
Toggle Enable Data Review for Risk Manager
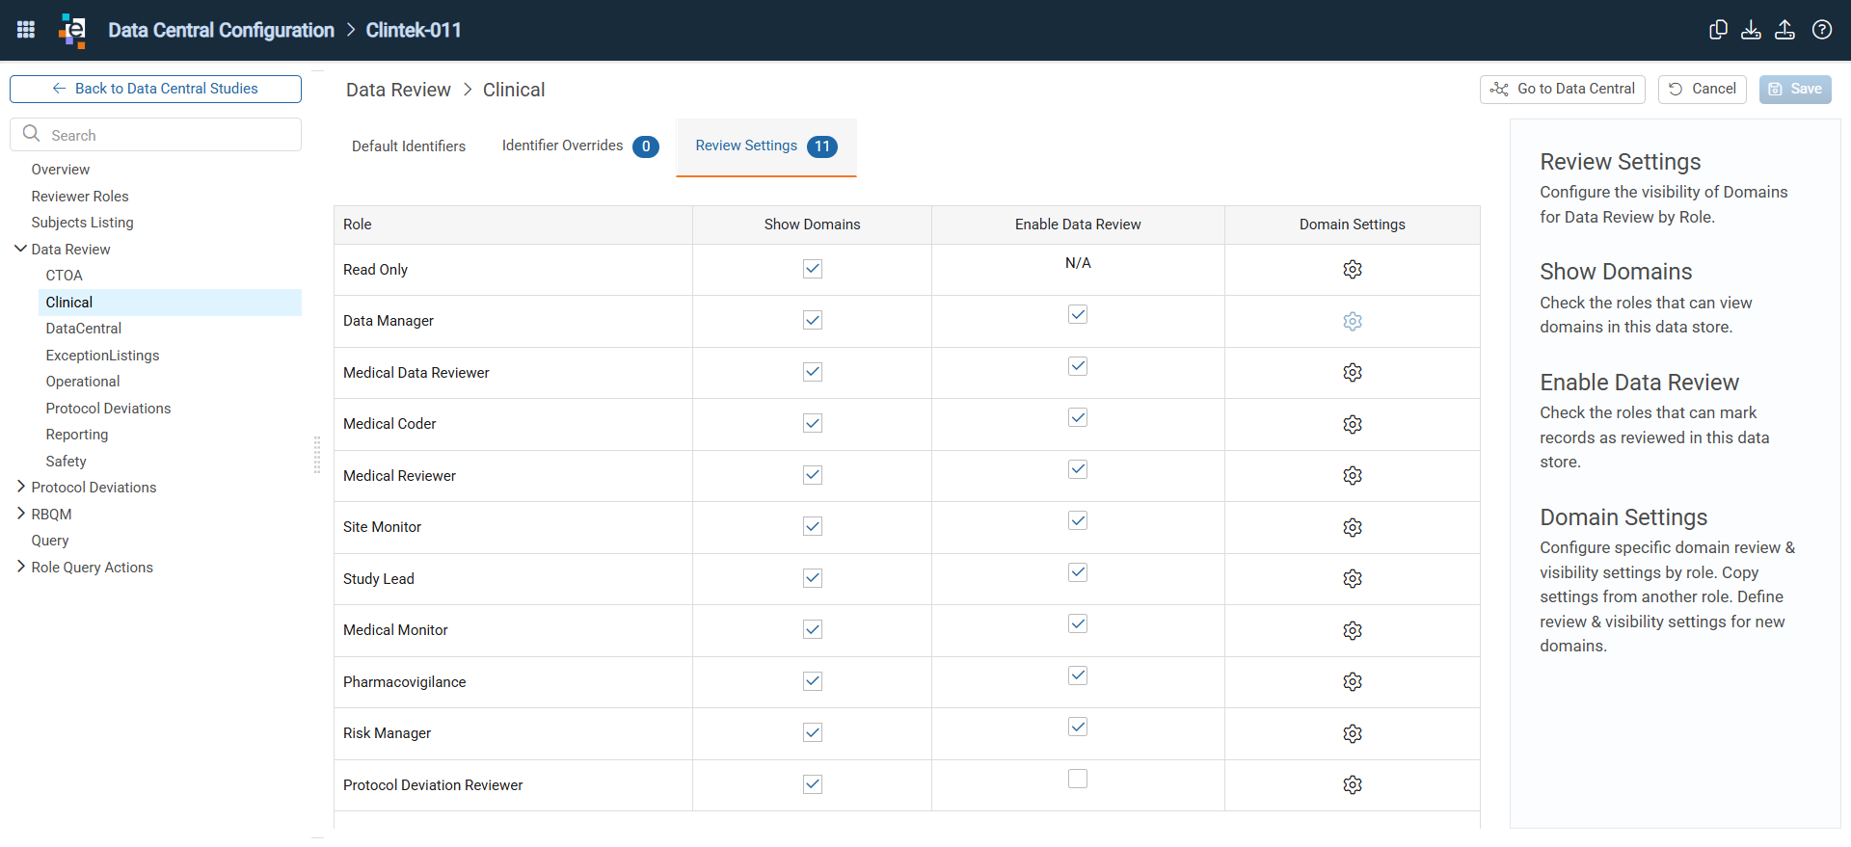(1078, 727)
